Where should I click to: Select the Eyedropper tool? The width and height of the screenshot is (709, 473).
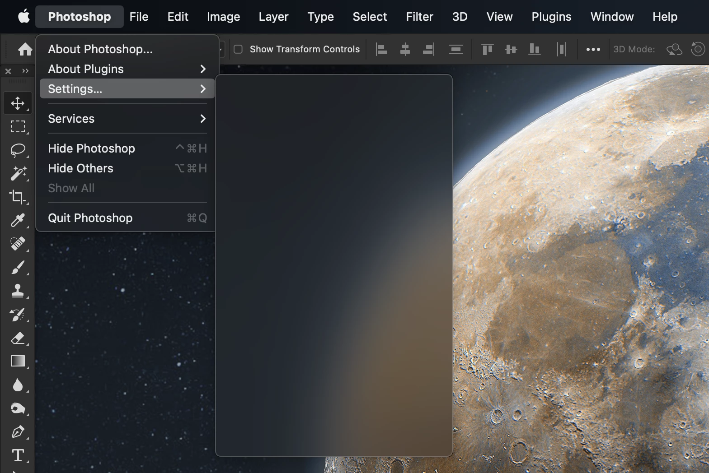tap(18, 220)
